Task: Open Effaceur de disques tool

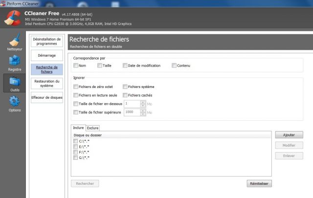Action: pyautogui.click(x=47, y=97)
